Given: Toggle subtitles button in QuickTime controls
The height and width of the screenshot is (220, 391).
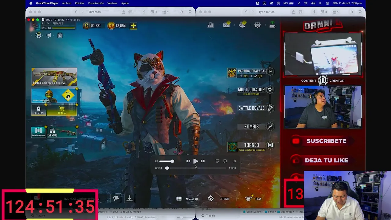Looking at the screenshot, I should tap(225, 161).
